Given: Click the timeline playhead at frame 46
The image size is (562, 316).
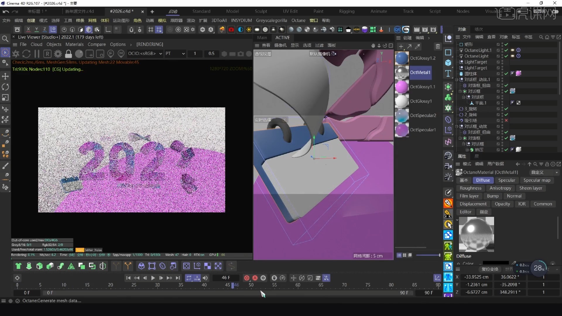Looking at the screenshot, I should click(x=233, y=285).
